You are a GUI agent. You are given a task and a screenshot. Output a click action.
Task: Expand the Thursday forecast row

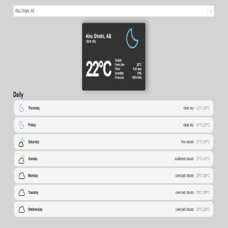(x=113, y=108)
